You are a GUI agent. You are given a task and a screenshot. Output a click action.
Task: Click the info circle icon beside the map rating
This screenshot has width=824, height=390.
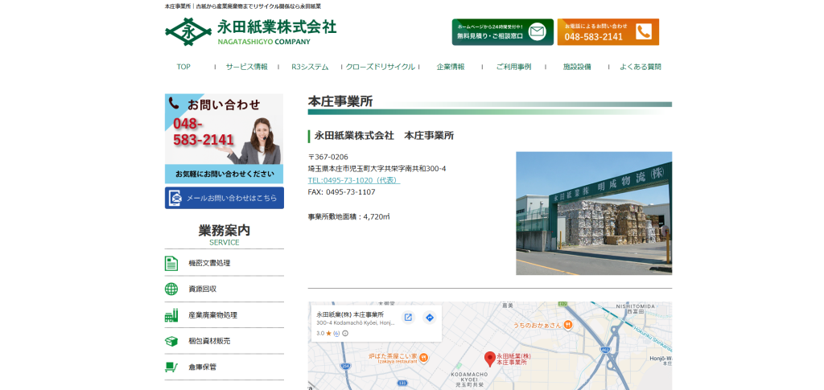[345, 334]
